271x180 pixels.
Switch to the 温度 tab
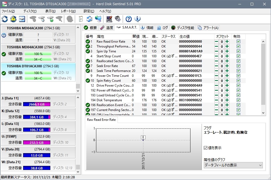click(x=107, y=28)
